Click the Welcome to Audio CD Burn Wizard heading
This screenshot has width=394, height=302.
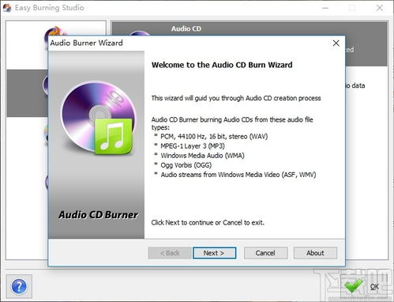click(222, 65)
